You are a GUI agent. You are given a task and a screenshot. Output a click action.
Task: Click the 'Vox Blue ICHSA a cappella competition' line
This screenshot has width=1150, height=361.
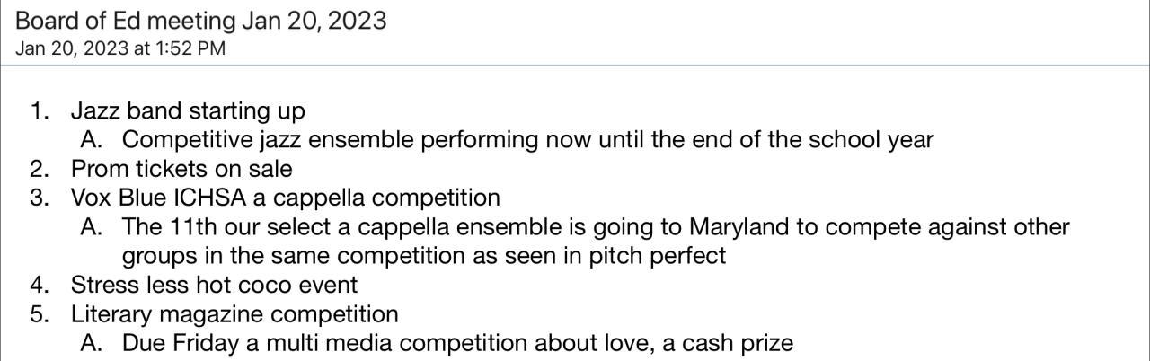pos(286,198)
